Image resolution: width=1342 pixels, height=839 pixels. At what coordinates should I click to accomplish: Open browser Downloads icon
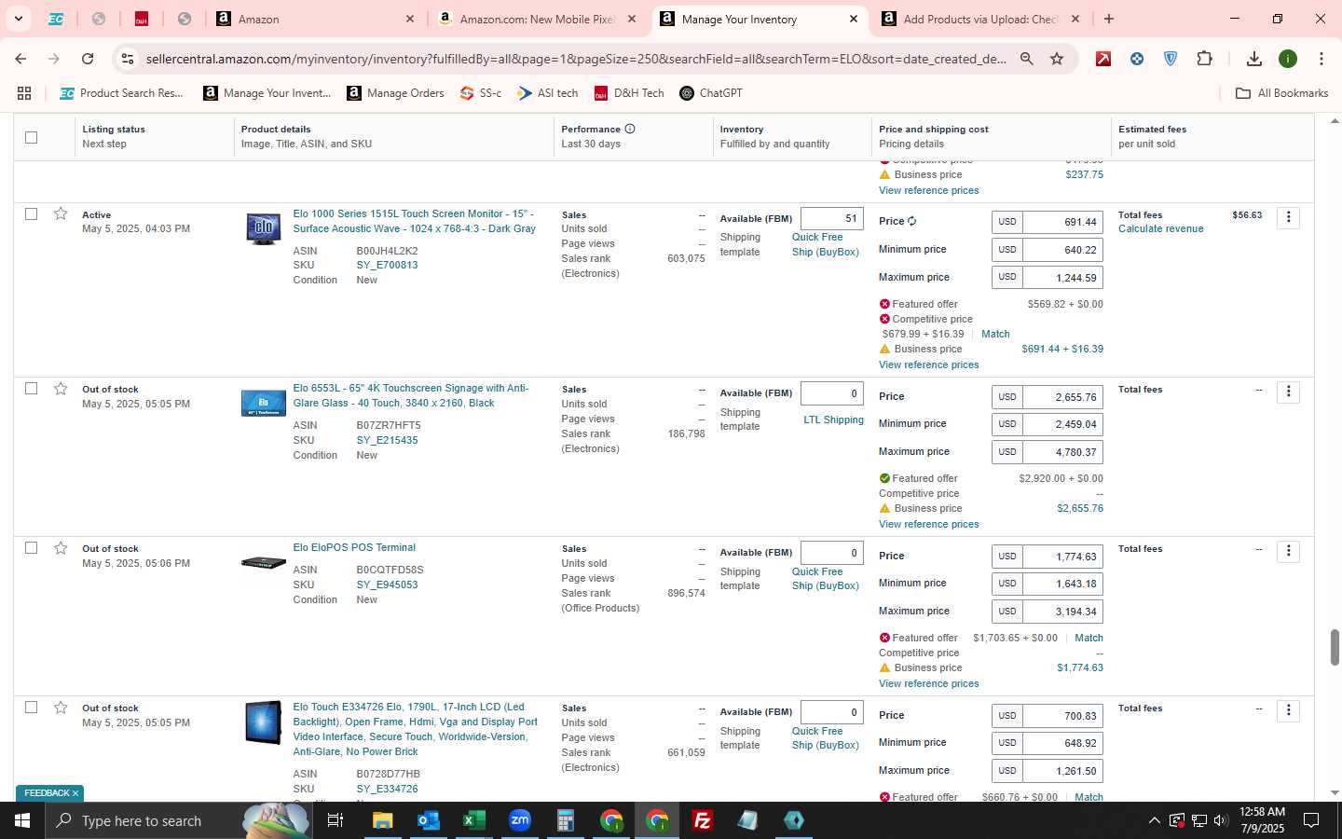pyautogui.click(x=1254, y=59)
